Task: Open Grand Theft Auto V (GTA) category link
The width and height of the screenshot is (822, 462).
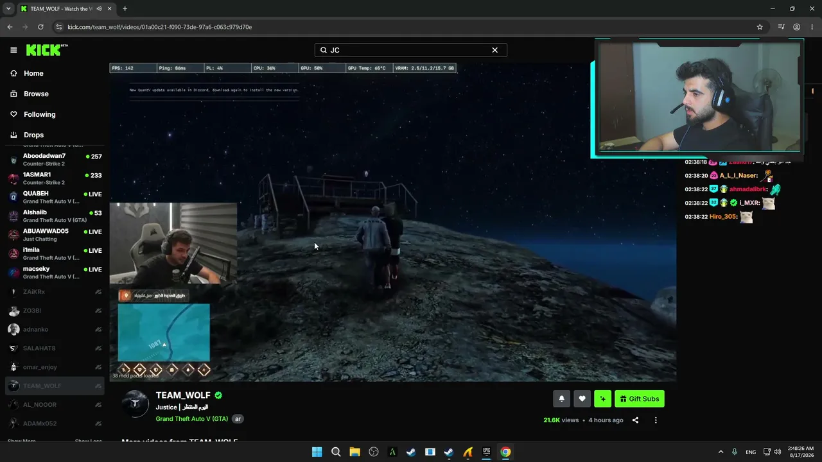Action: point(192,418)
